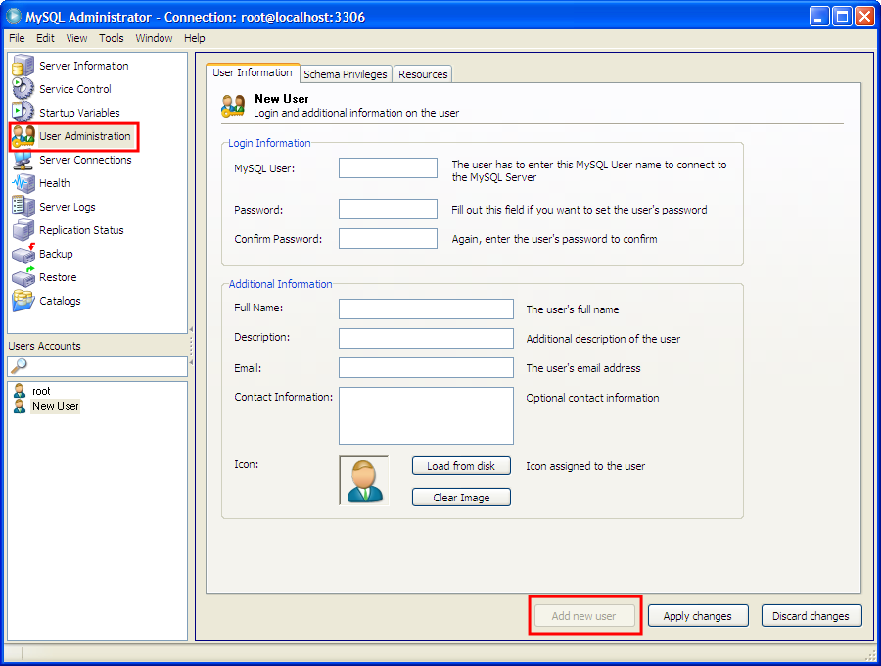Viewport: 881px width, 666px height.
Task: Click the Catalogs folder icon
Action: [23, 300]
